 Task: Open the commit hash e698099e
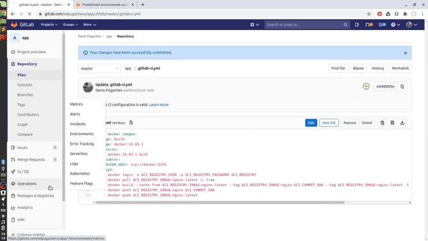tap(385, 86)
